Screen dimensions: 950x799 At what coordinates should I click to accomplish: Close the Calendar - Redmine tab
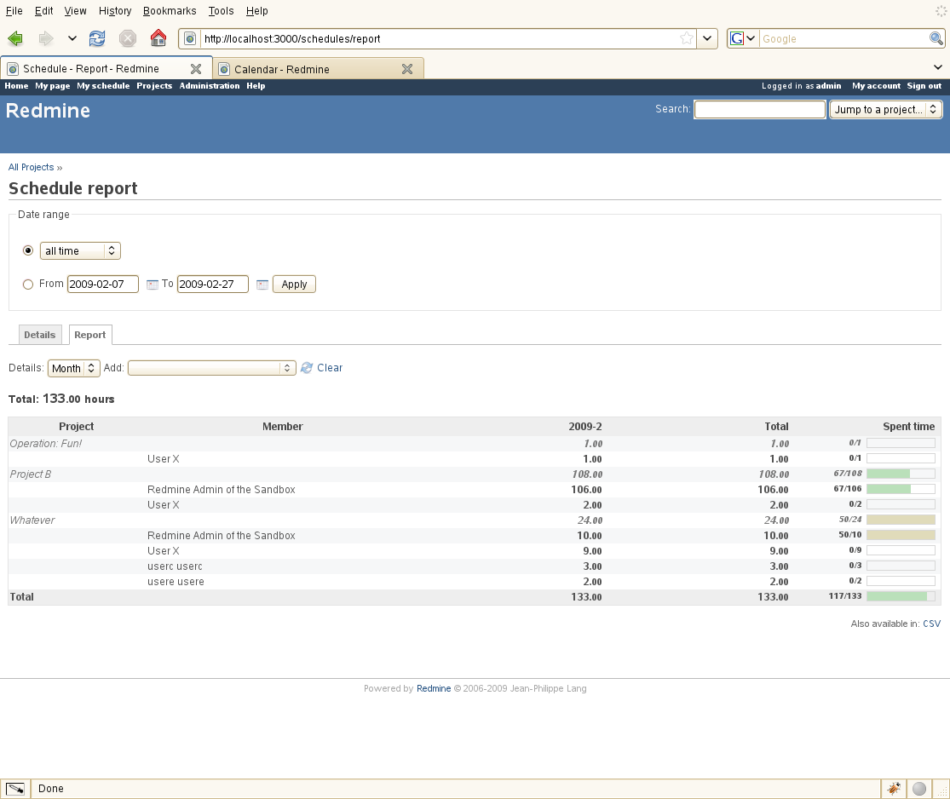coord(407,69)
